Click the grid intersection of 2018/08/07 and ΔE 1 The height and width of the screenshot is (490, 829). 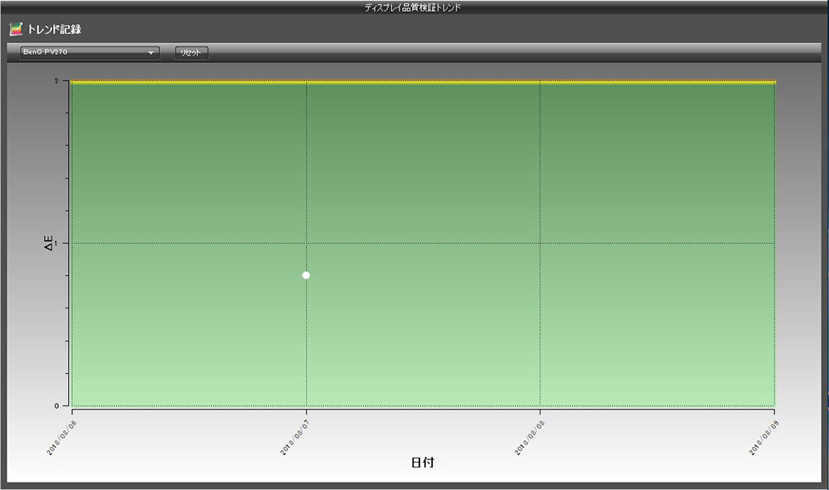pos(307,243)
